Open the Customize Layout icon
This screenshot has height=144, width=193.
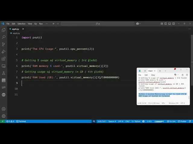[162, 24]
